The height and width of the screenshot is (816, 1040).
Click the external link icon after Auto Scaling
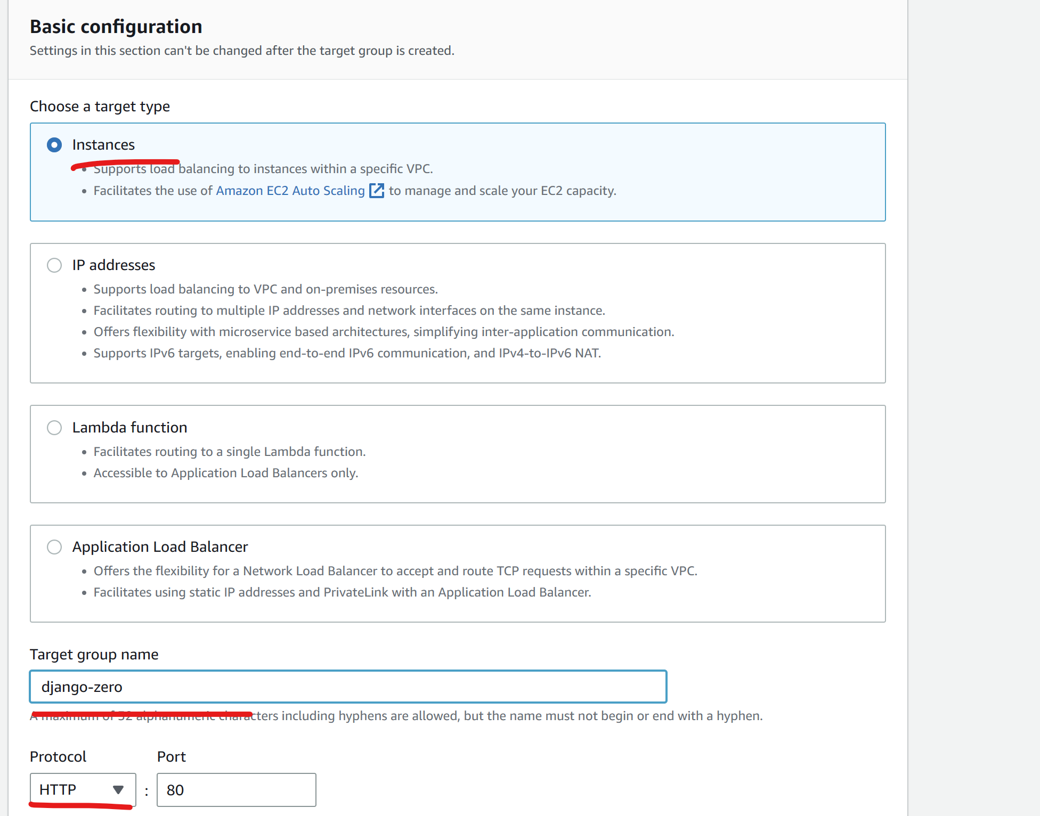pyautogui.click(x=377, y=191)
